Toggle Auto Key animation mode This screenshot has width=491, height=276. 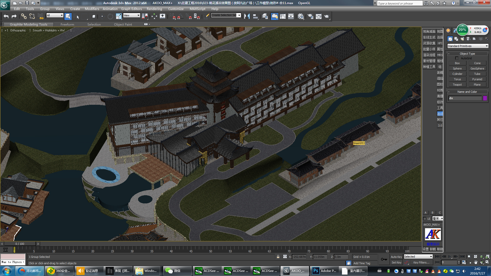click(x=396, y=257)
